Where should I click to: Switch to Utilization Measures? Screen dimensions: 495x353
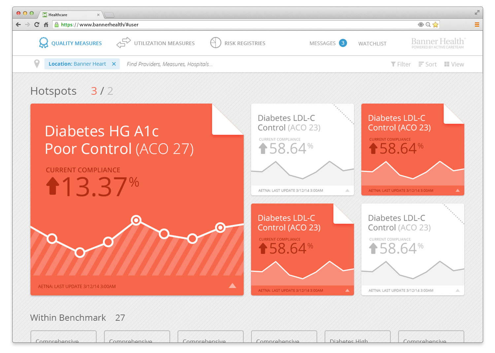(x=164, y=43)
